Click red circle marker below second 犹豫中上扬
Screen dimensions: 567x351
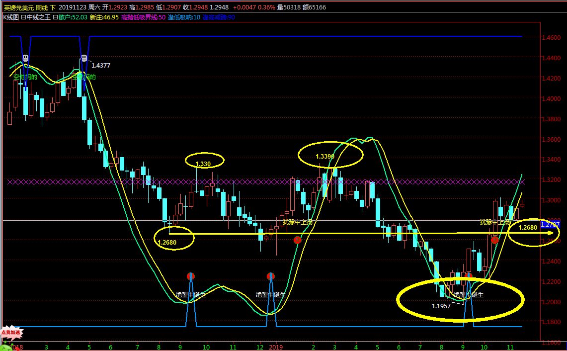(x=494, y=240)
